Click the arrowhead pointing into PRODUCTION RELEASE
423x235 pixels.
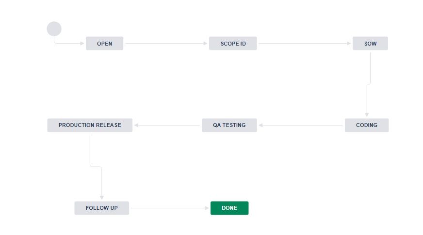[x=137, y=125]
